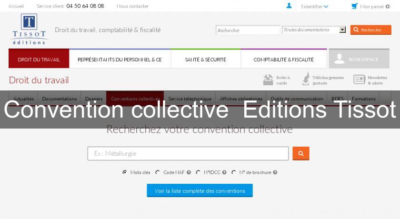Click the orange Rechercher button
Viewport: 400px width, 219px height.
pos(370,30)
